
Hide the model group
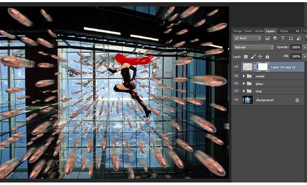coord(236,76)
